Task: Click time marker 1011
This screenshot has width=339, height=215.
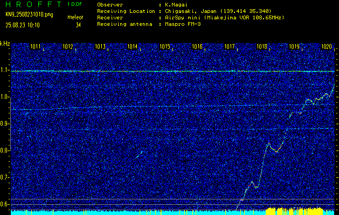Action: coord(35,46)
